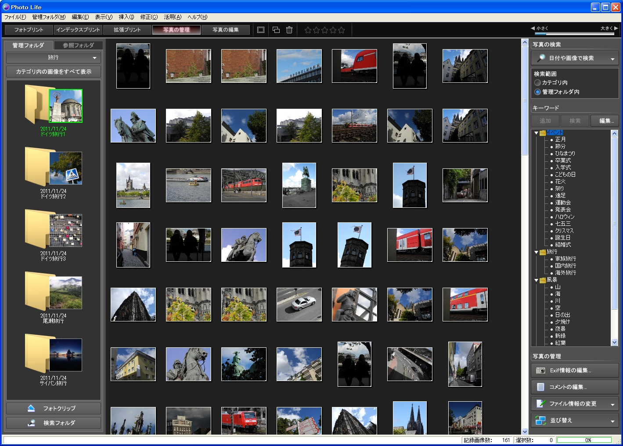Screen dimensions: 623x446
Task: Open Exif情報の編集 with camera icon
Action: 575,371
